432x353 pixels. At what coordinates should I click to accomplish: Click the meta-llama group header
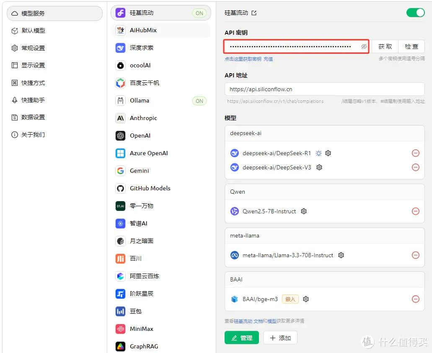click(x=325, y=236)
